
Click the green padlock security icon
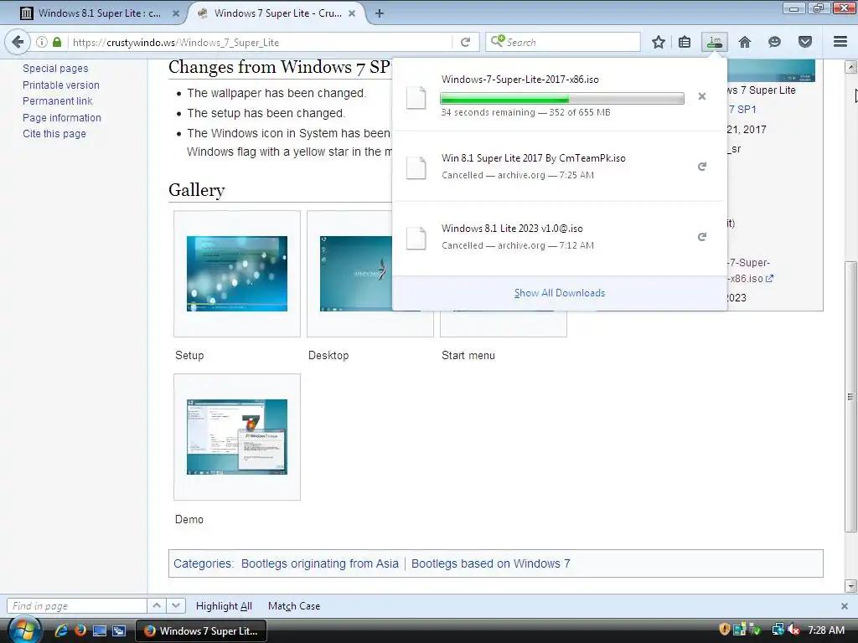click(57, 42)
